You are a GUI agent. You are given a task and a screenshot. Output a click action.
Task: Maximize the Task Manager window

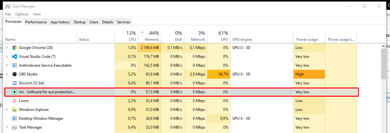(364, 6)
